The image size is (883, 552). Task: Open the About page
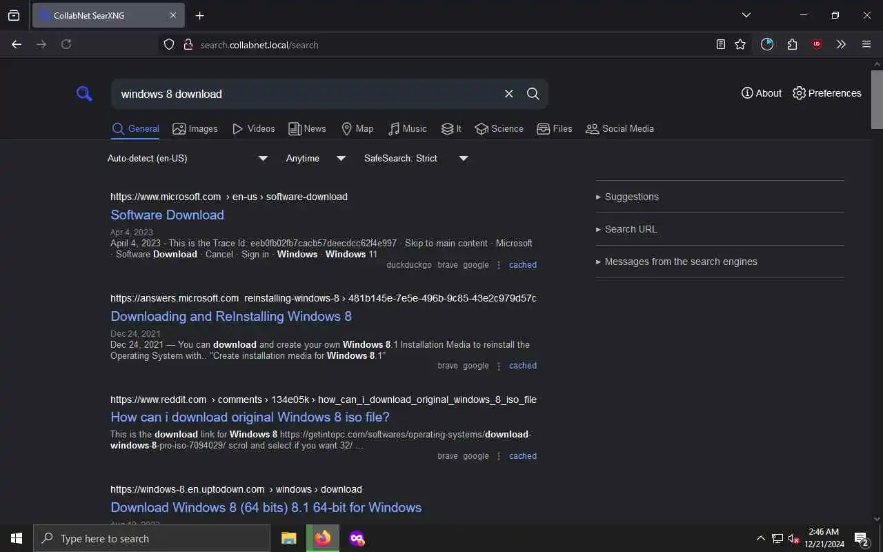click(762, 93)
